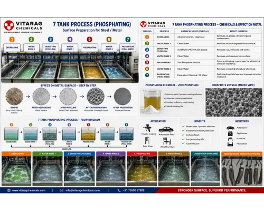Click the Powder Coating spray gun icon
The width and height of the screenshot is (264, 211).
coord(147,128)
